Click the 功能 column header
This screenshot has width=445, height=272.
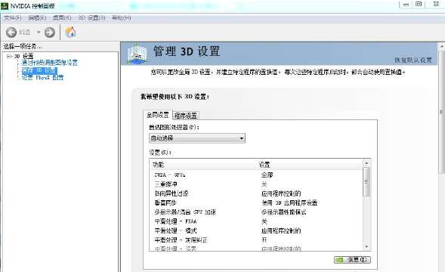[159, 165]
